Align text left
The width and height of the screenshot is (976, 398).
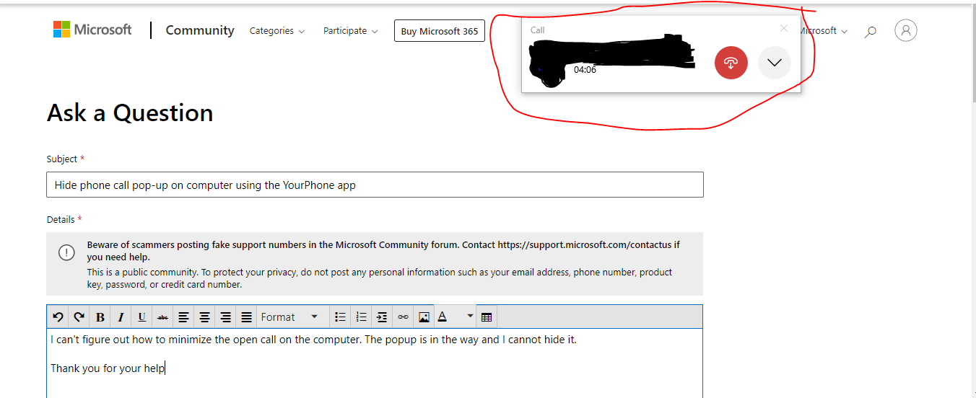[x=184, y=317]
